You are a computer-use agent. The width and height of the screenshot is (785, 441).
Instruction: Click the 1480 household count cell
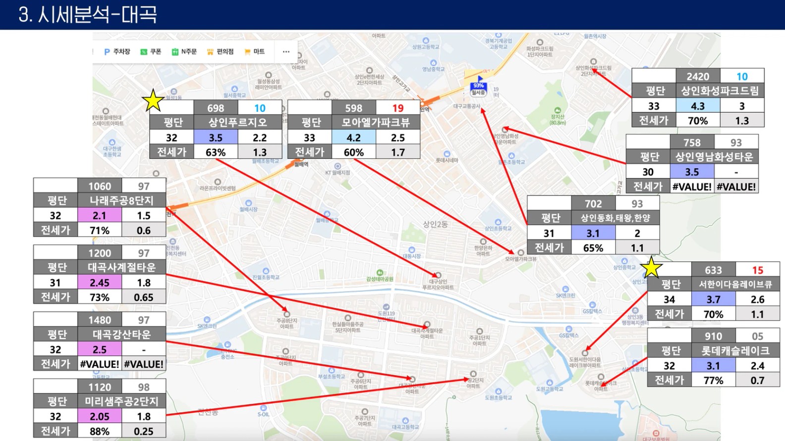[100, 320]
